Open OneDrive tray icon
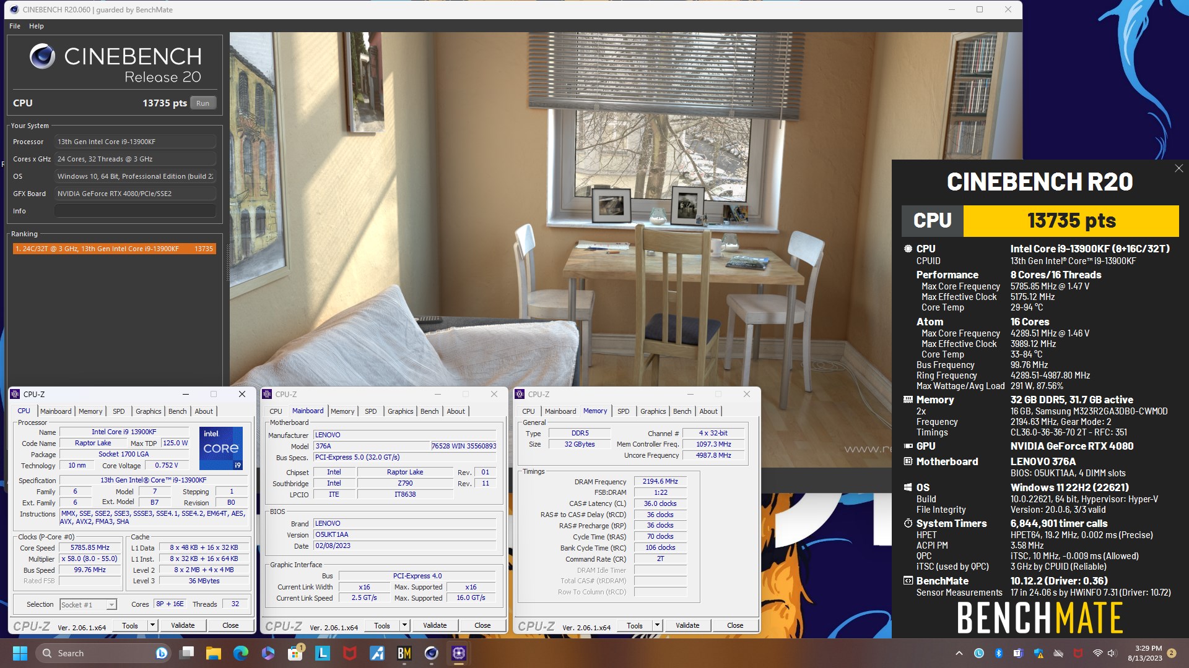This screenshot has width=1189, height=668. (1058, 653)
